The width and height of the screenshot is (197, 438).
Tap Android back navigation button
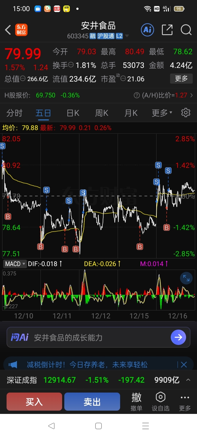(x=51, y=426)
